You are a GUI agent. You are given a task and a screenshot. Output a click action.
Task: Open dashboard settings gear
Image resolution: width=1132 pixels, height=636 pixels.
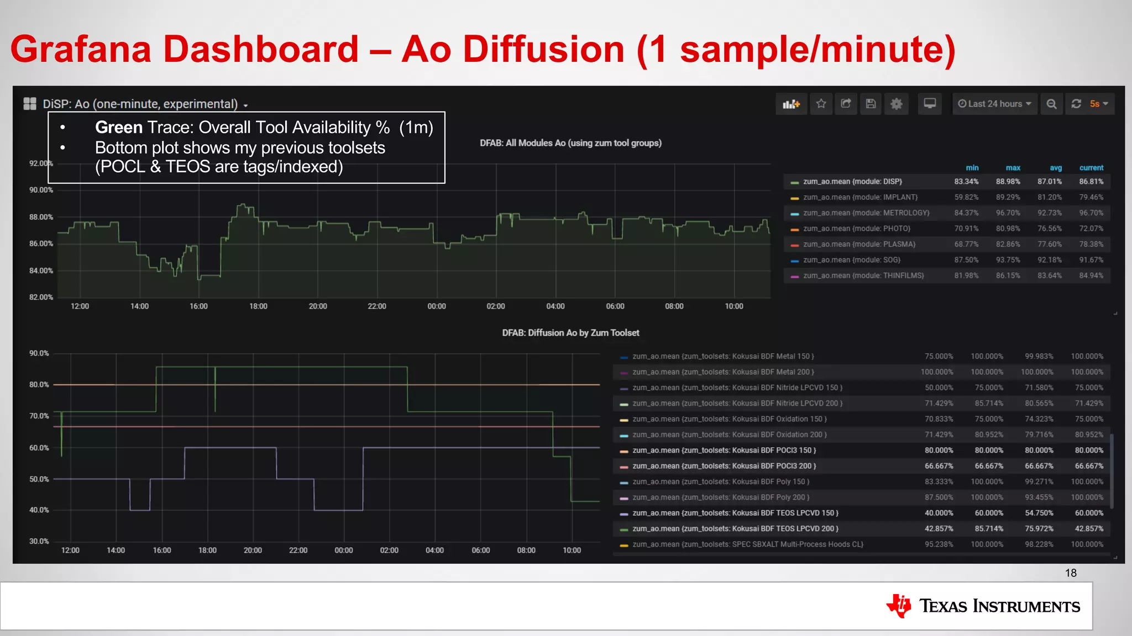[x=896, y=104]
